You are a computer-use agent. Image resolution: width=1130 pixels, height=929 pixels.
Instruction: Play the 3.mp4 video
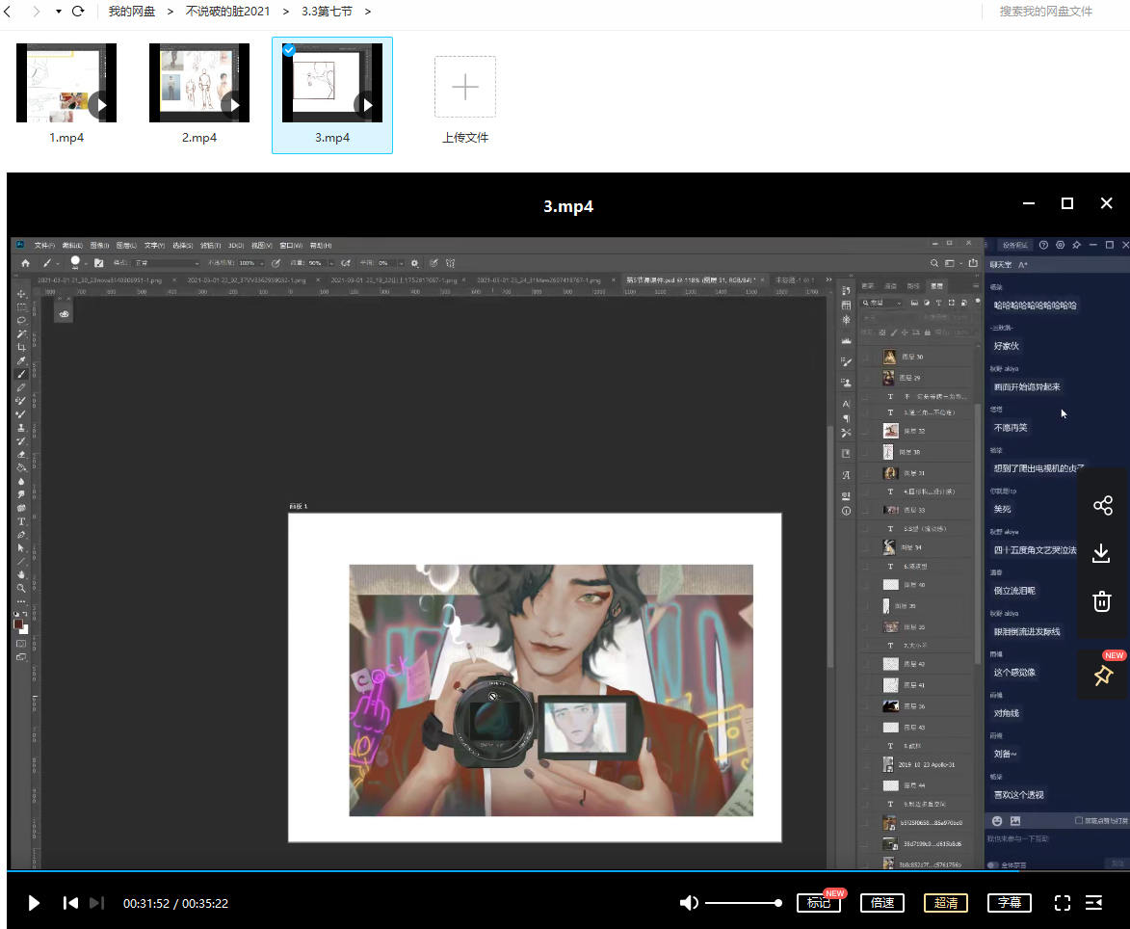pyautogui.click(x=34, y=903)
